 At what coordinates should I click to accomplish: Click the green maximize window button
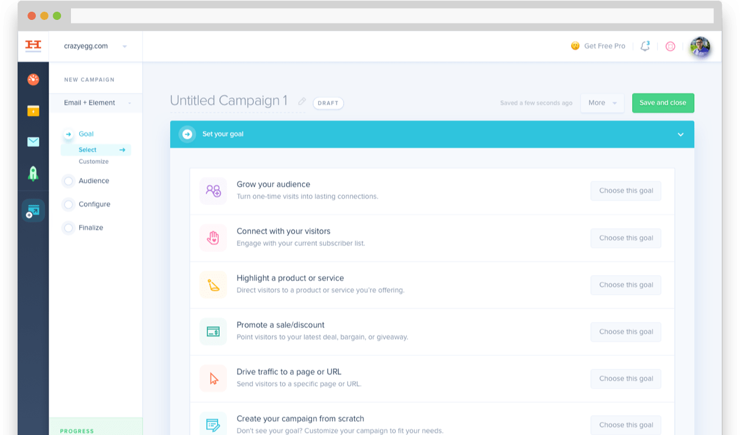(x=57, y=16)
